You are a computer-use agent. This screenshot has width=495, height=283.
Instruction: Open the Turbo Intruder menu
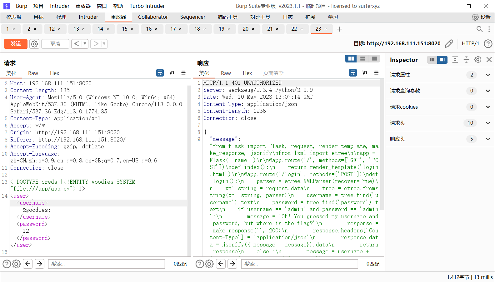coord(147,6)
